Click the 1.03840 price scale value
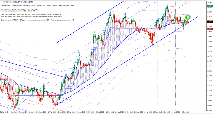This screenshot has height=114, width=213. coord(210,66)
